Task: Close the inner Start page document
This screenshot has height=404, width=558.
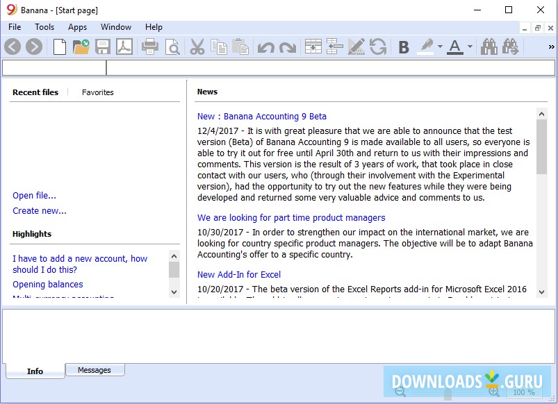Action: coord(550,28)
